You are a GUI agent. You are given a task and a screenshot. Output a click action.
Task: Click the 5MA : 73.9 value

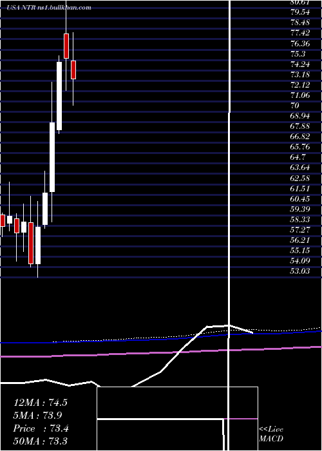point(37,416)
